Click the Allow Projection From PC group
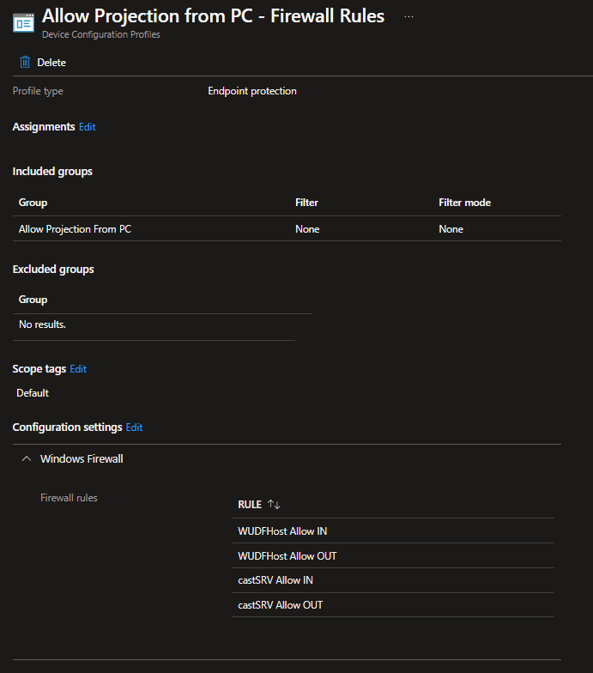Image resolution: width=593 pixels, height=673 pixels. tap(75, 229)
